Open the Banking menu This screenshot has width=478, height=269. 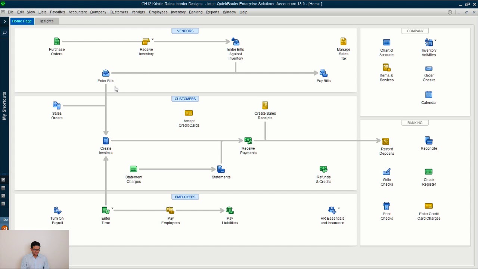[x=196, y=12]
